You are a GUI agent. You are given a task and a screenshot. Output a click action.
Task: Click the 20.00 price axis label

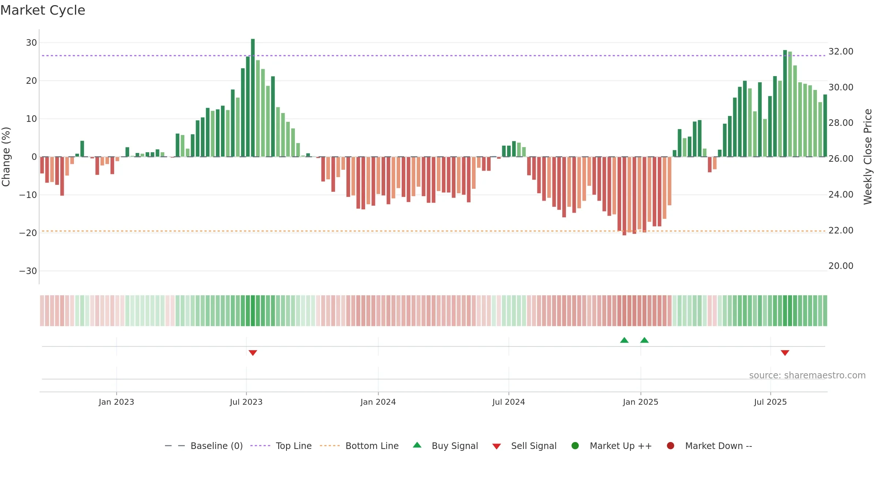click(x=841, y=266)
